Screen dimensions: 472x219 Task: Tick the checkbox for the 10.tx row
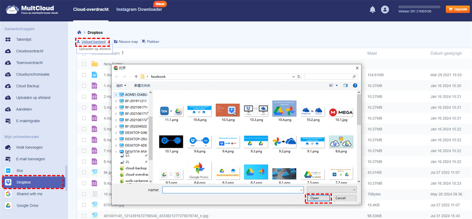click(84, 194)
